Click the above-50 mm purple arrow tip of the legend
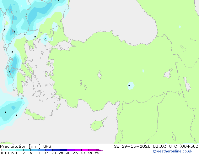The image size is (199, 154). (x=99, y=150)
